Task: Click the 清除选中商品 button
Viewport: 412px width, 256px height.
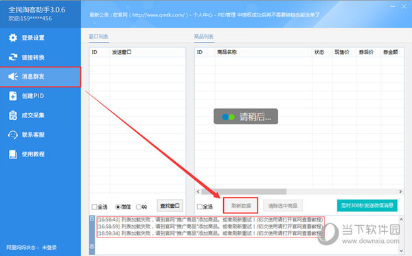Action: coord(283,206)
